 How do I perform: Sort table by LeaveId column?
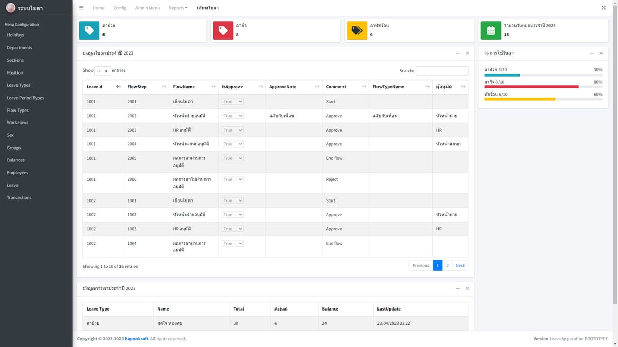point(103,87)
